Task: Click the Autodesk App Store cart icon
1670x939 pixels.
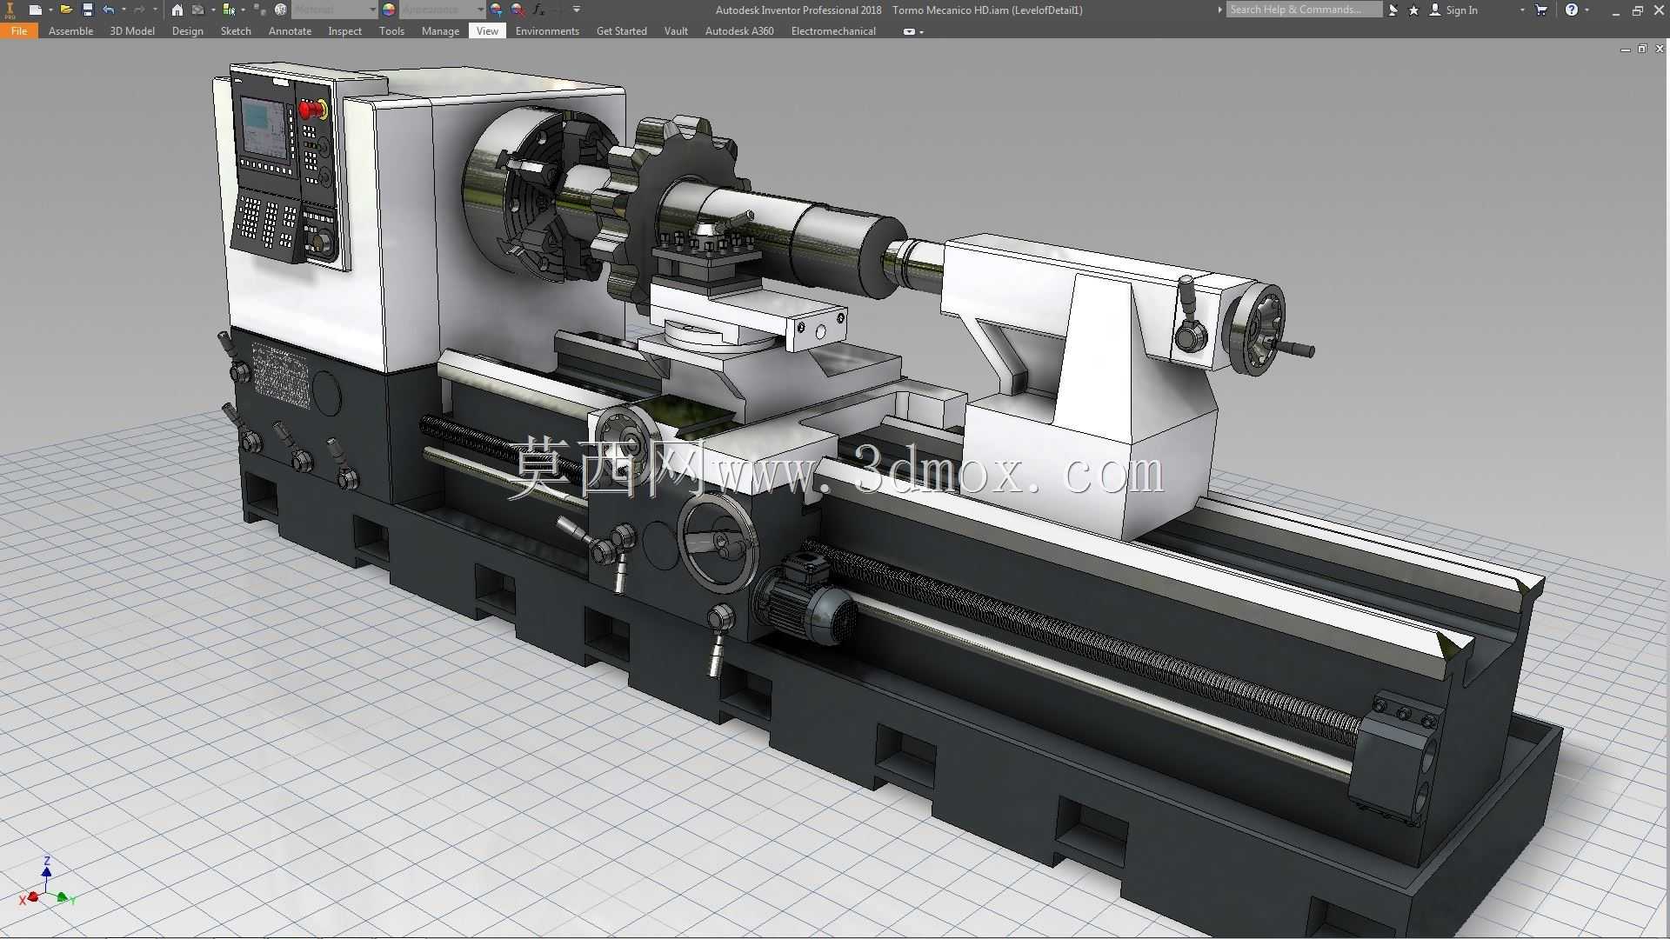Action: (x=1541, y=10)
